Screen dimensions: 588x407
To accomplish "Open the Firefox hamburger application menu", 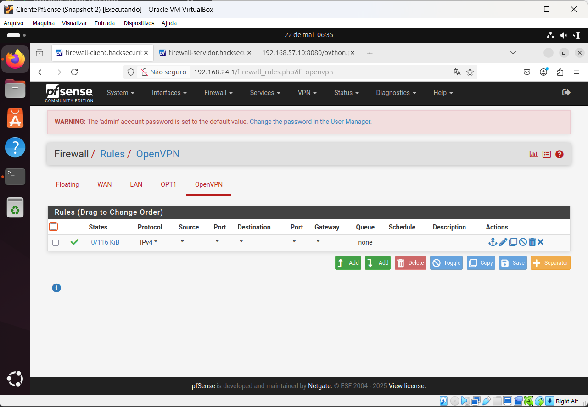I will pyautogui.click(x=576, y=72).
